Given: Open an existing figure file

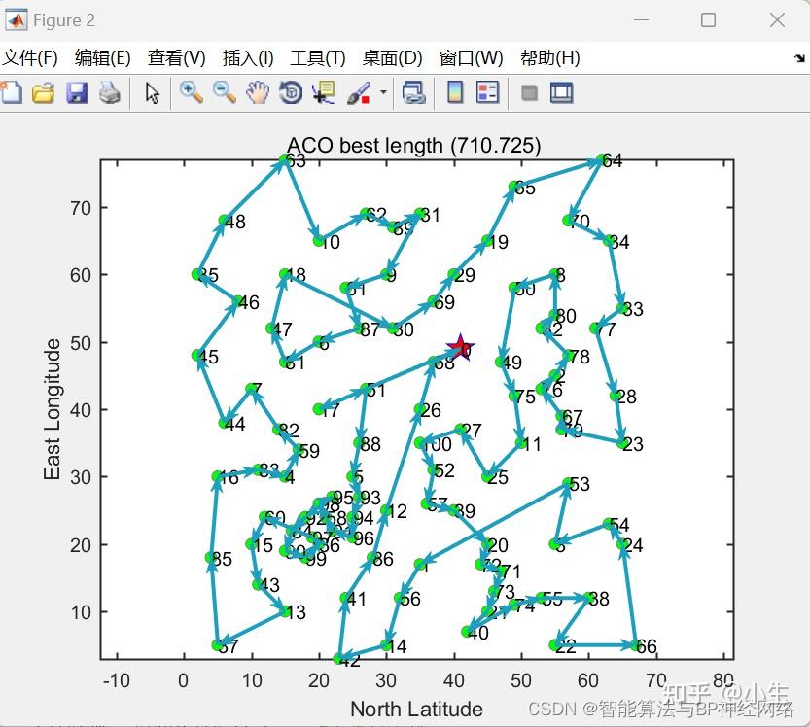Looking at the screenshot, I should coord(44,93).
